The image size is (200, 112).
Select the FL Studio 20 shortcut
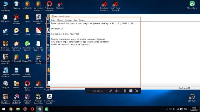click(x=16, y=58)
